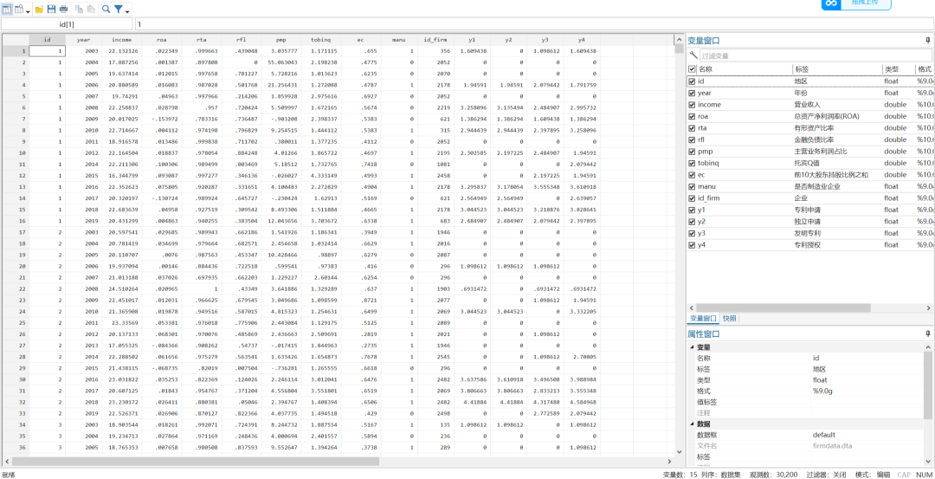Click the Open file folder icon

pyautogui.click(x=39, y=9)
